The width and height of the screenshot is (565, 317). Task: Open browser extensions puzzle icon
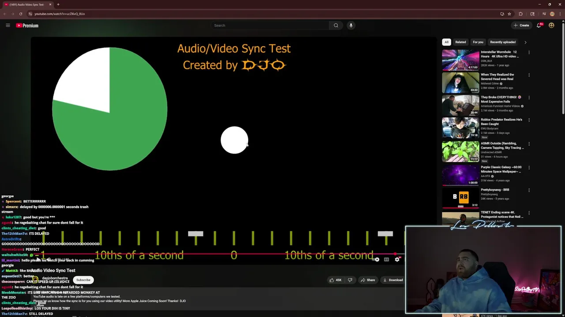click(x=520, y=14)
